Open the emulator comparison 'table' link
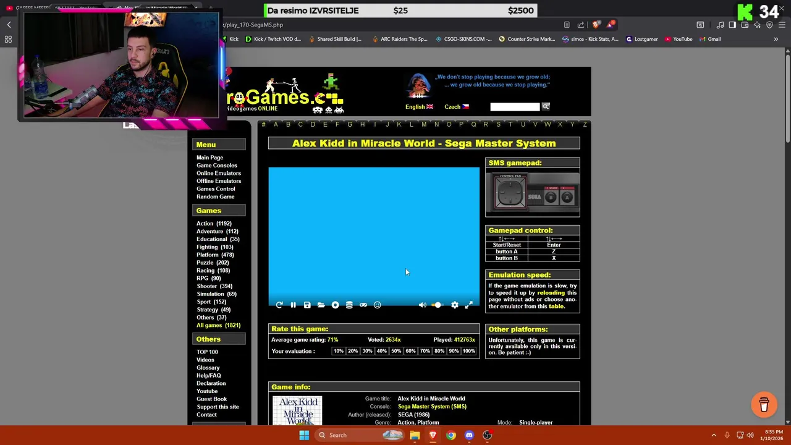 coord(556,307)
